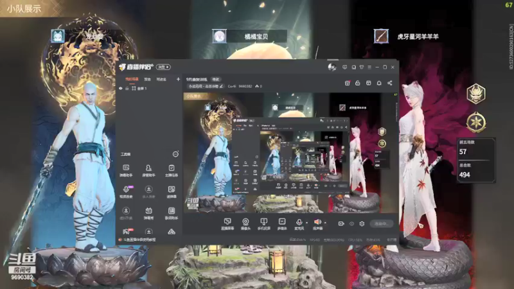Add a camera source (摄像头)

point(245,223)
